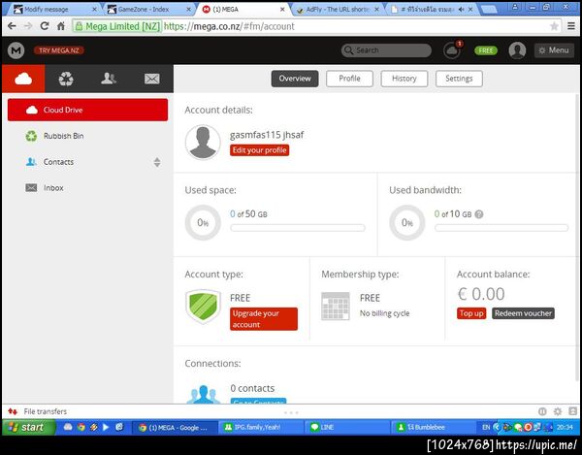
Task: Switch to the Overview tab
Action: pos(295,79)
